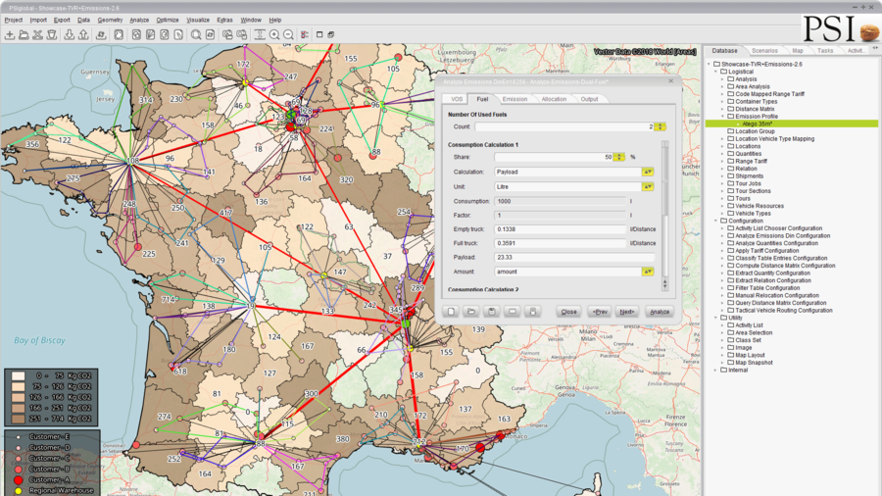
Task: Open the Unit dropdown showing Litre
Action: point(648,186)
